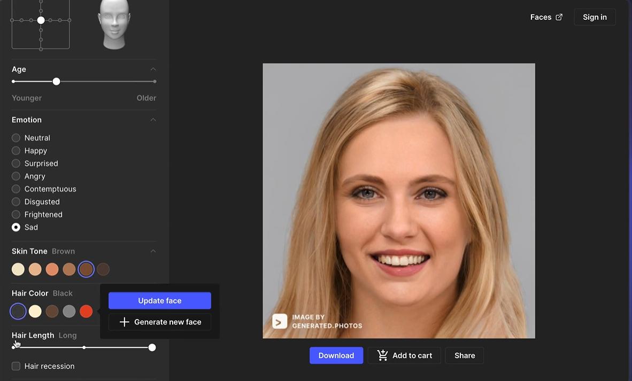The width and height of the screenshot is (632, 381).
Task: Pick the lightest cream skin tone swatch
Action: click(x=18, y=269)
